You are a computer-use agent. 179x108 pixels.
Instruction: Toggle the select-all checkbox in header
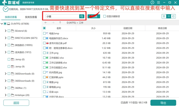[x=44, y=28]
